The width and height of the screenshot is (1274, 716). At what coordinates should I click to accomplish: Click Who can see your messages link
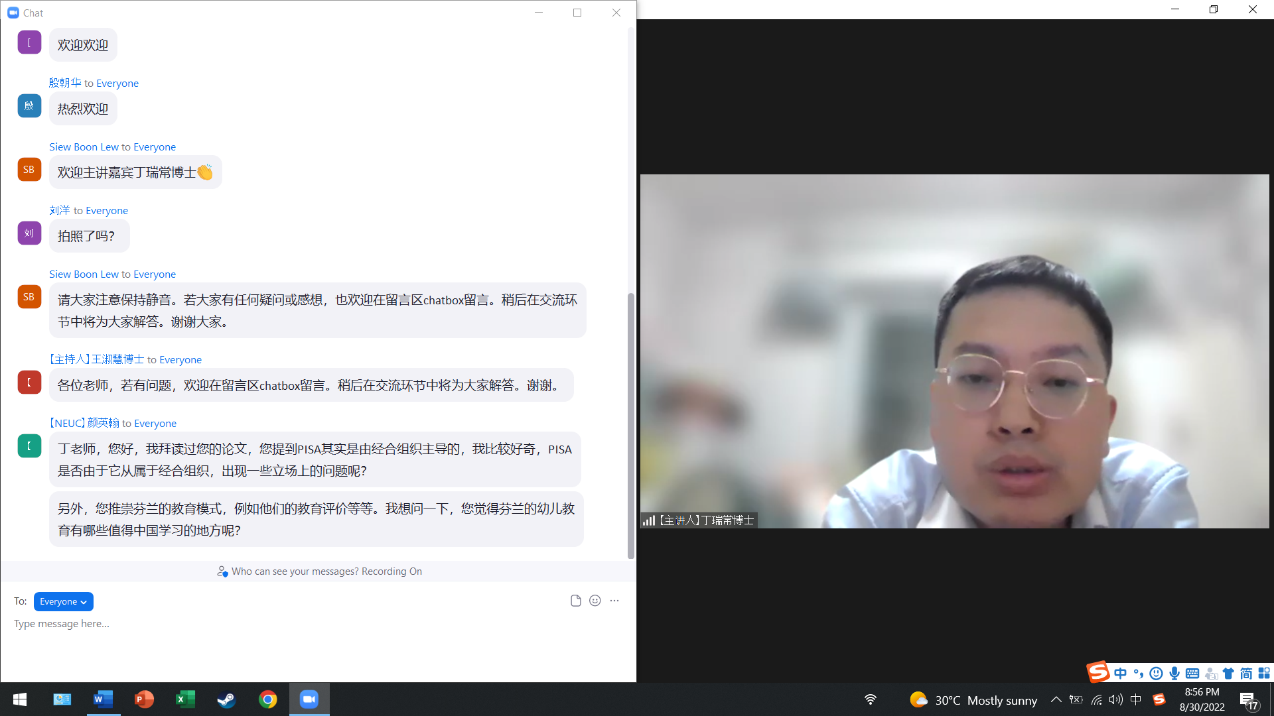point(295,571)
